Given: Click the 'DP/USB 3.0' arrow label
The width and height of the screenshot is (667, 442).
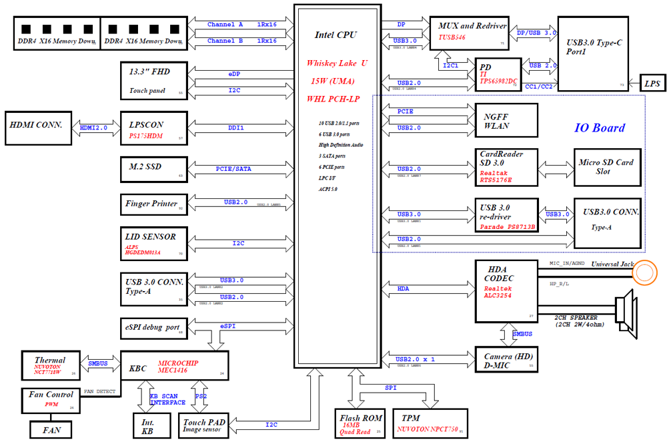Looking at the screenshot, I should 536,32.
